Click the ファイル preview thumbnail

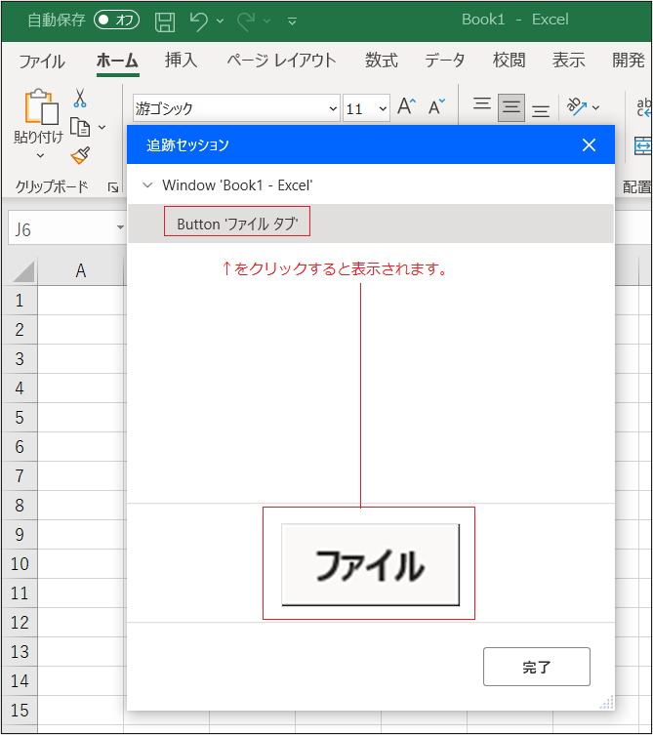[x=370, y=565]
